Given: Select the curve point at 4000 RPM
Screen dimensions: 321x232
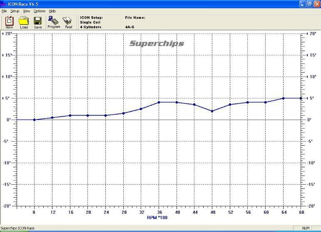Looking at the screenshot, I should [177, 102].
